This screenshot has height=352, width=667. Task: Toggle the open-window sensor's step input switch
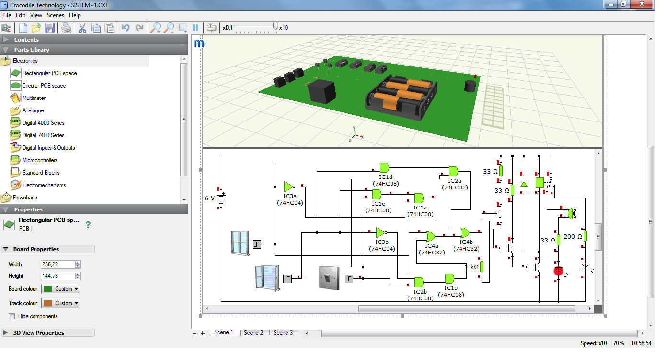click(x=287, y=278)
